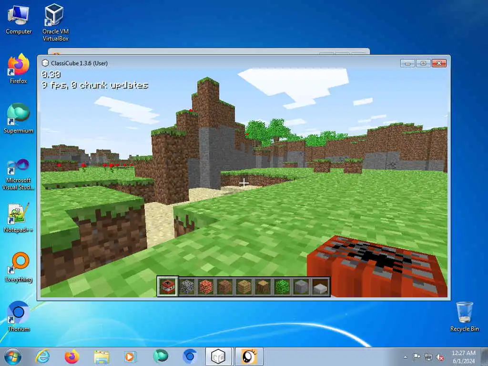Click the ClassiCube 1.3.6 (User) title text
488x366 pixels.
pyautogui.click(x=80, y=63)
